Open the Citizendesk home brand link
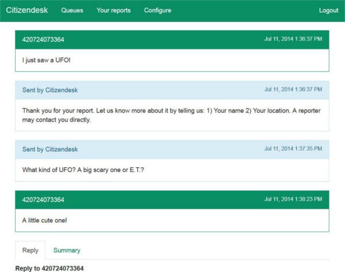This screenshot has width=345, height=272. coord(27,10)
